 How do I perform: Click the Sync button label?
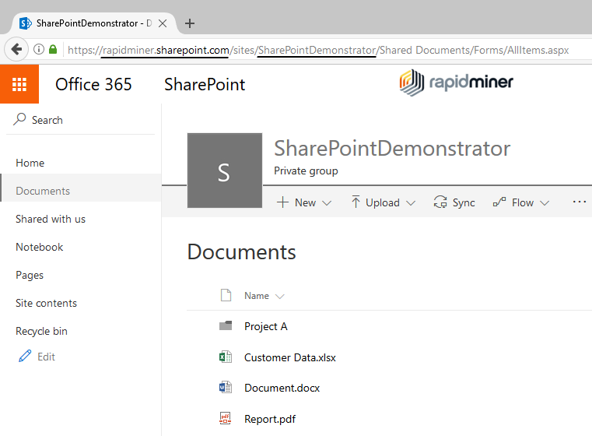point(464,202)
